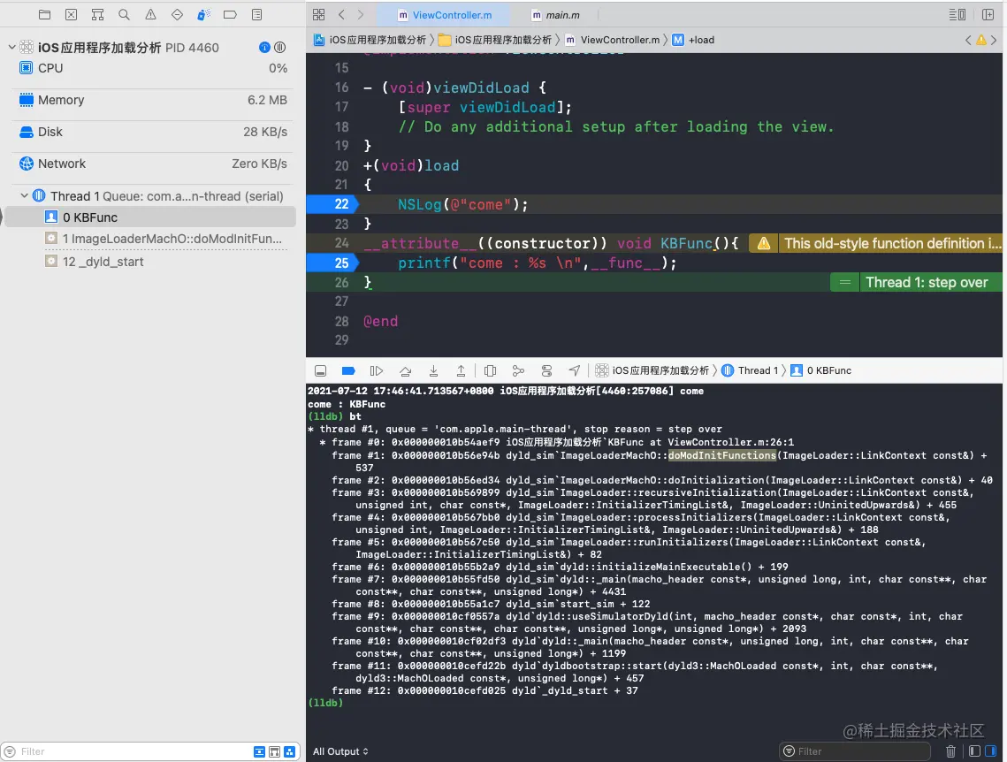Image resolution: width=1007 pixels, height=762 pixels.
Task: Select the CPU gauge row
Action: click(153, 68)
